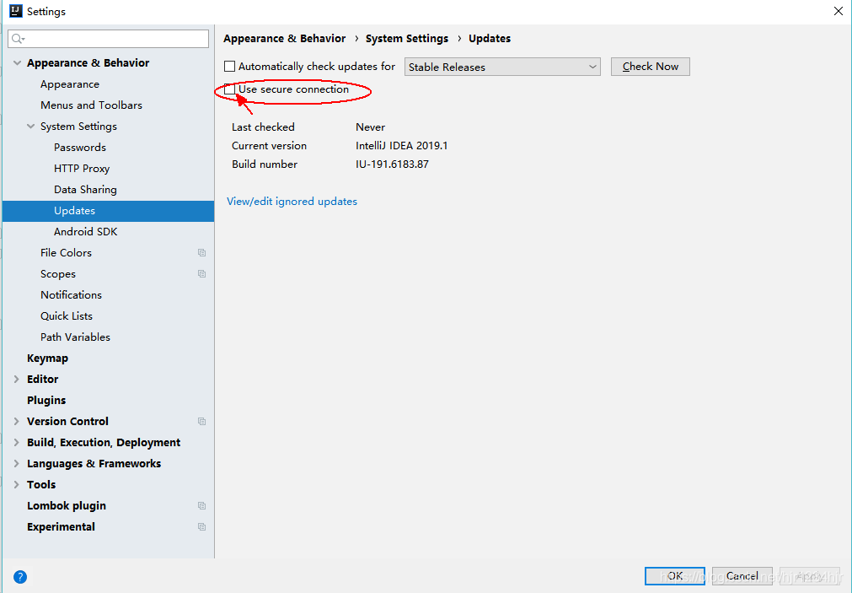Open the Quick Lists settings page
Viewport: 852px width, 593px height.
tap(67, 316)
